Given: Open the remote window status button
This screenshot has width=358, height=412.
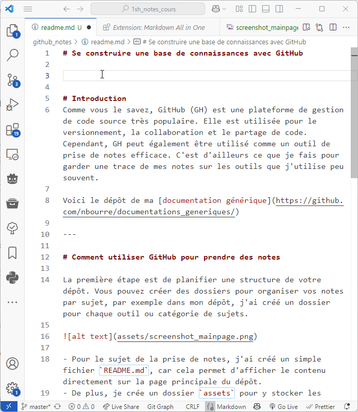Looking at the screenshot, I should (9, 407).
